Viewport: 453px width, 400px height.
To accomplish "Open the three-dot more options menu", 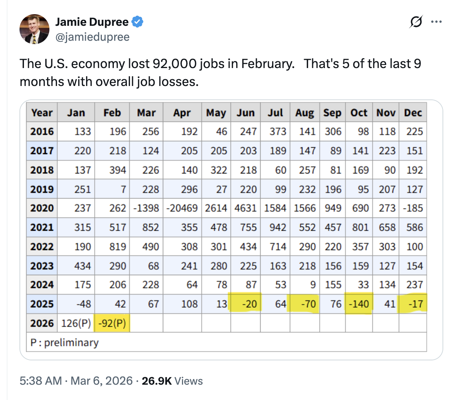I will [436, 22].
